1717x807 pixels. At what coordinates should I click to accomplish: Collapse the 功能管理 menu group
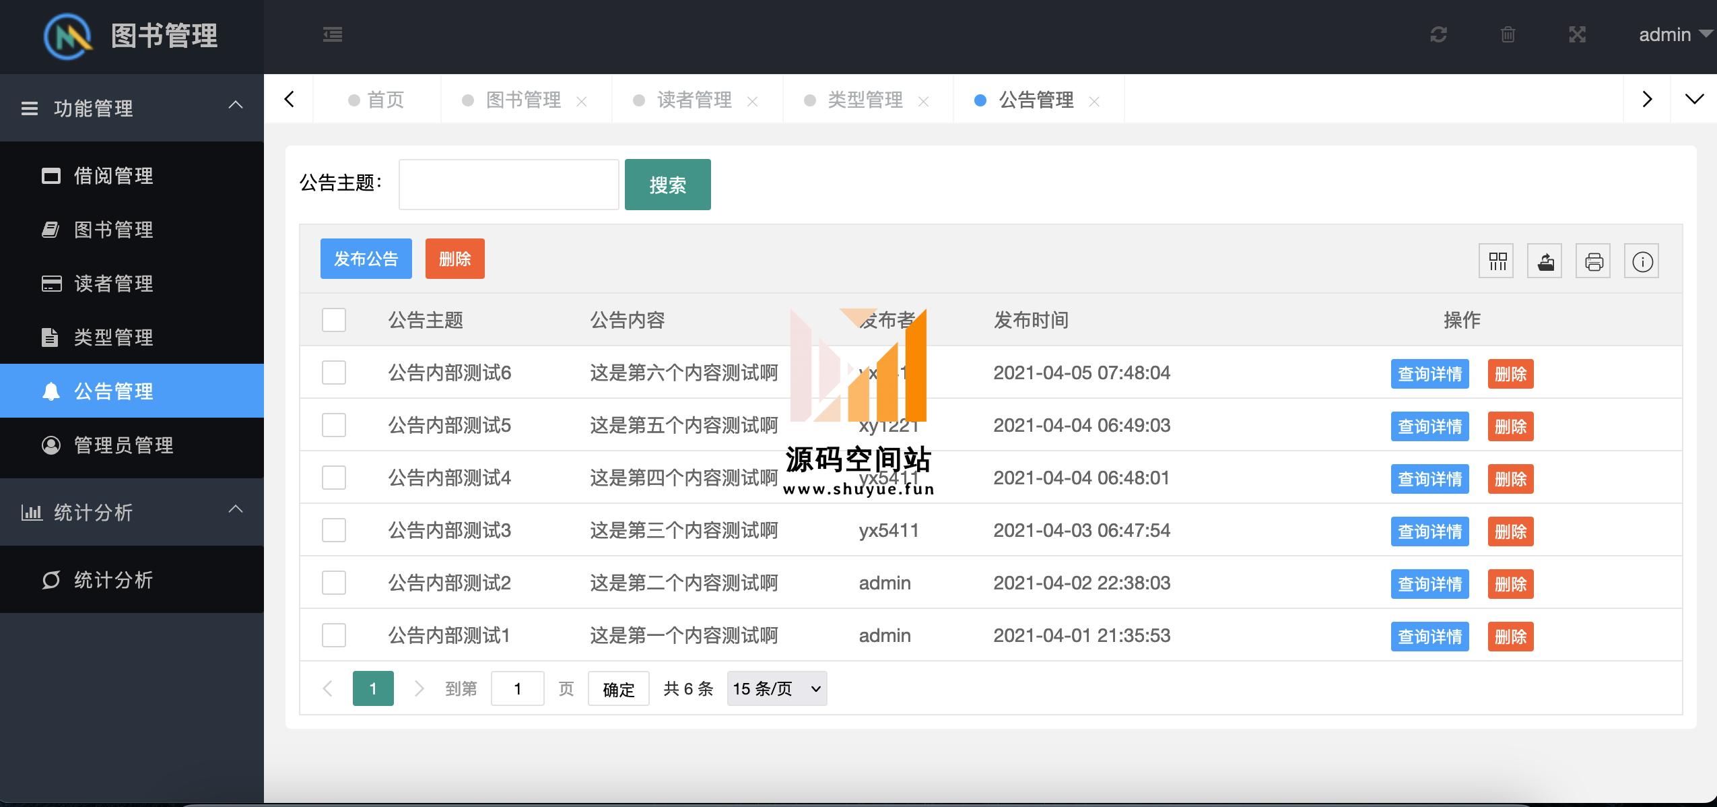coord(132,108)
